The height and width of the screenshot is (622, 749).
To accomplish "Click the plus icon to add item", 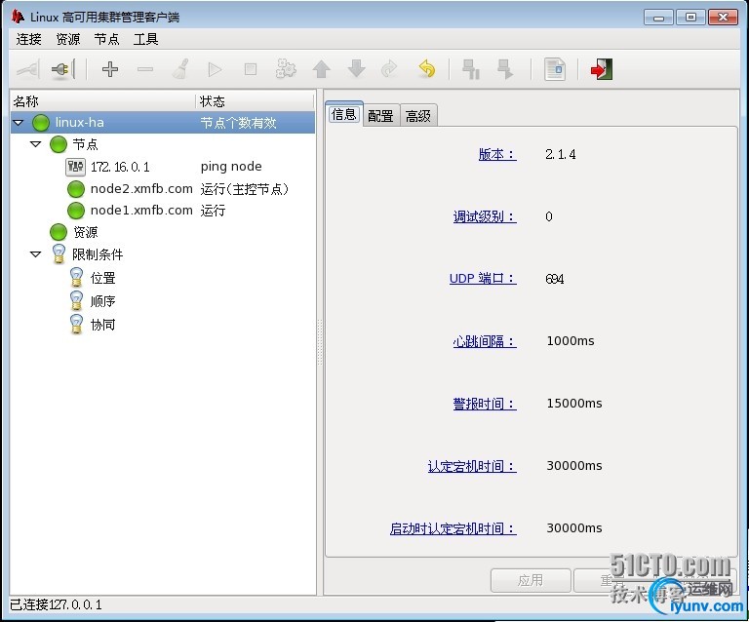I will tap(110, 69).
